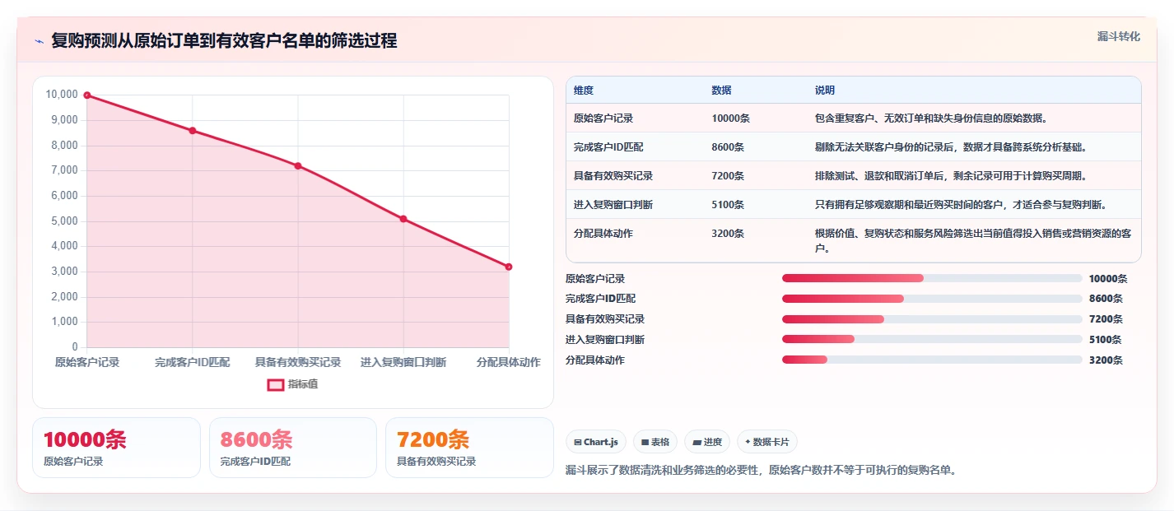The width and height of the screenshot is (1174, 511).
Task: Click the chart point for 完成客户ID匹配
Action: pyautogui.click(x=193, y=131)
